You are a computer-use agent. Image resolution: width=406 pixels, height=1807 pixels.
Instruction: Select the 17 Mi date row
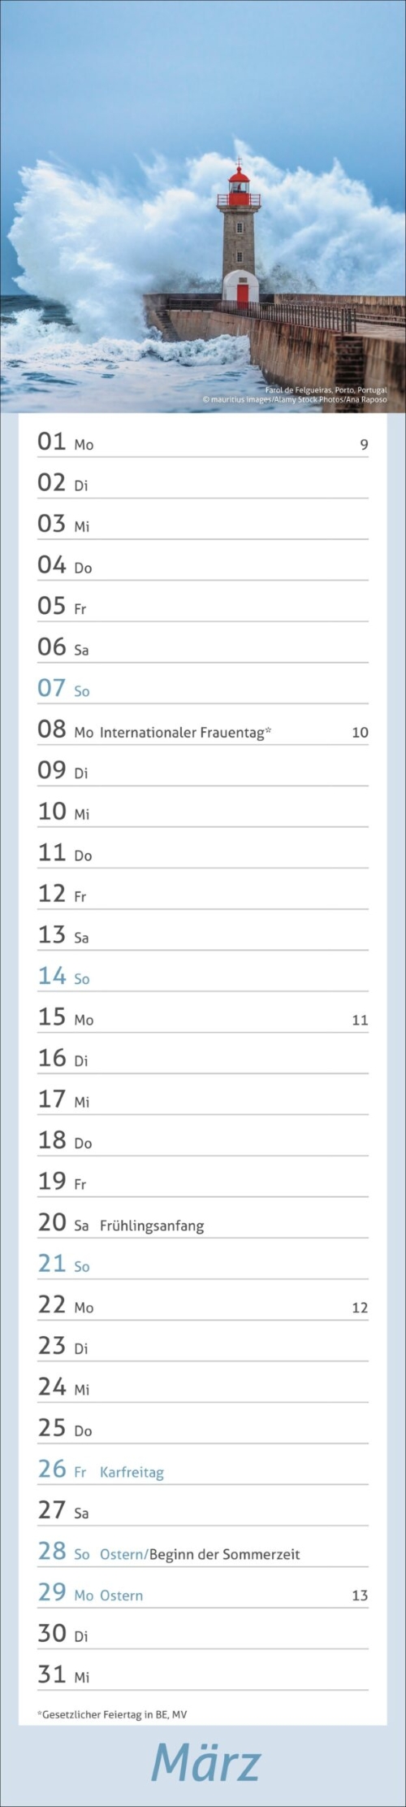click(203, 1099)
